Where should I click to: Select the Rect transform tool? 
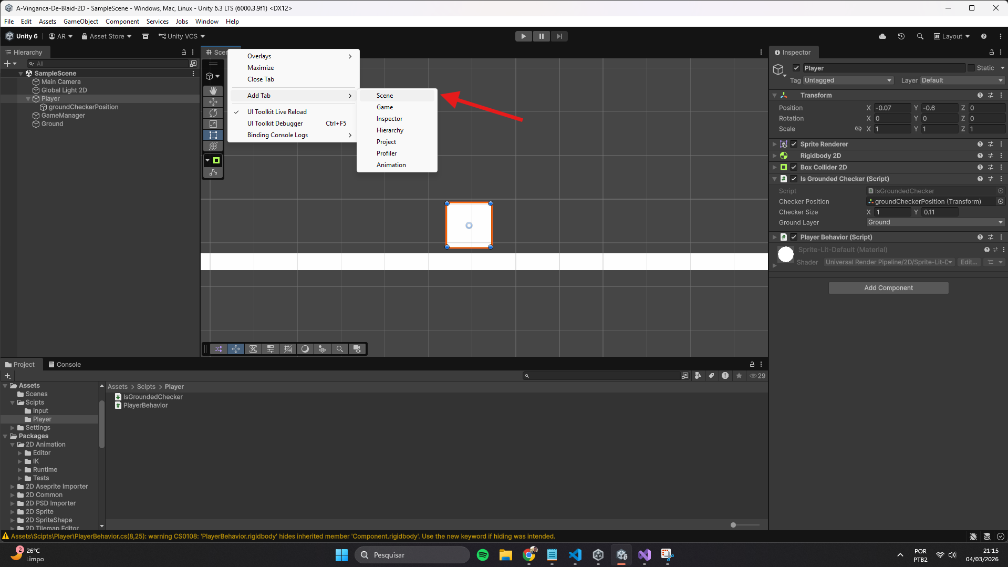(x=213, y=135)
